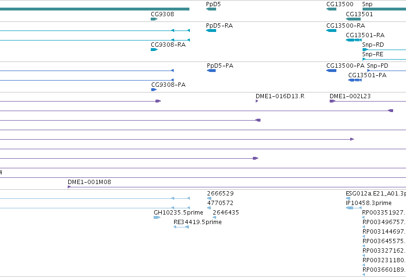Select the CG9308-PA protein glyph
The height and width of the screenshot is (277, 406).
(154, 90)
